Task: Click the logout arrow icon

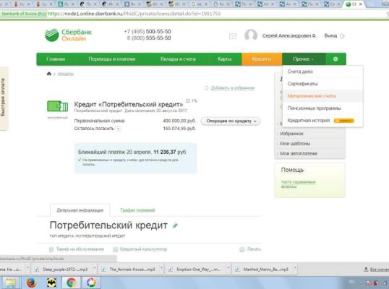Action: [x=342, y=36]
